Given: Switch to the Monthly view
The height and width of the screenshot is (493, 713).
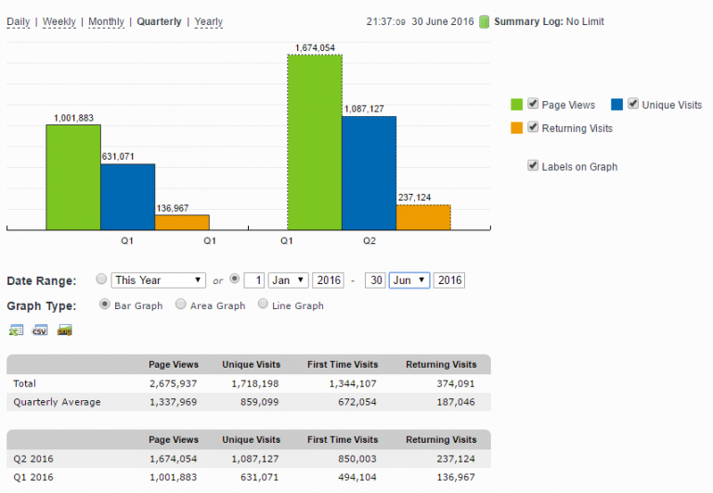Looking at the screenshot, I should (106, 21).
